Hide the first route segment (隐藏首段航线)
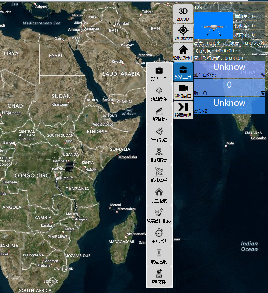The width and height of the screenshot is (268, 293). click(x=159, y=216)
